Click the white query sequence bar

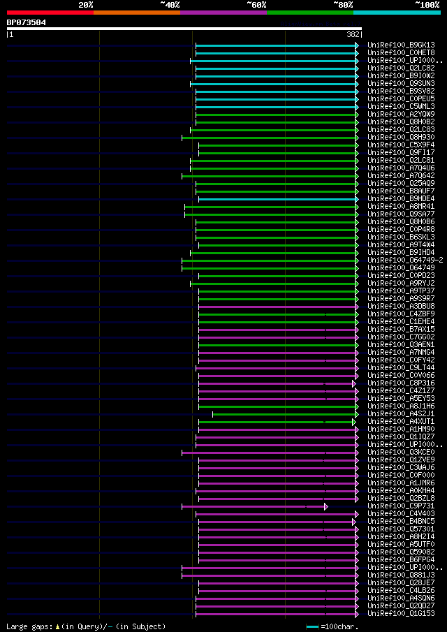(x=184, y=29)
